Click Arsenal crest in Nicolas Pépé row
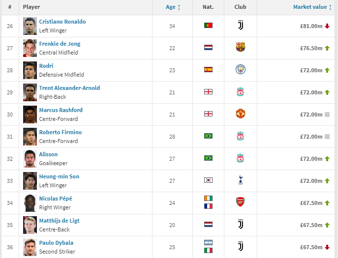The width and height of the screenshot is (338, 258). [x=240, y=202]
